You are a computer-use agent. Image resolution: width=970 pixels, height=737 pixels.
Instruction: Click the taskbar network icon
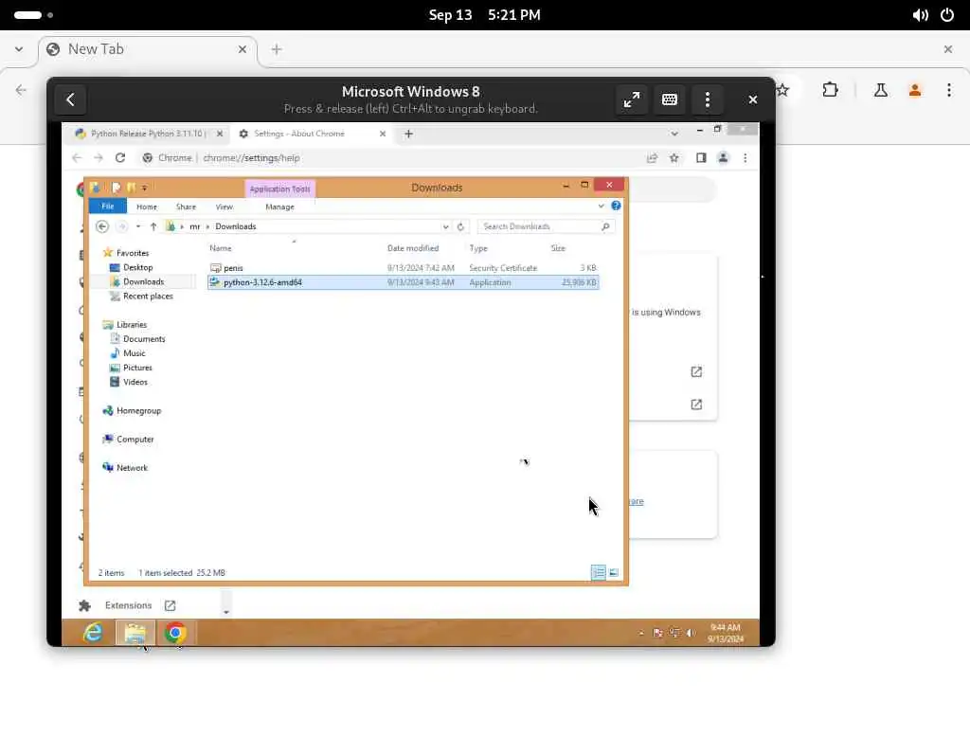point(674,633)
